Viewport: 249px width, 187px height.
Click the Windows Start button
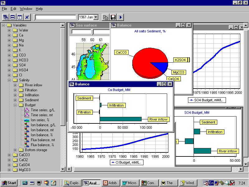[9, 183]
